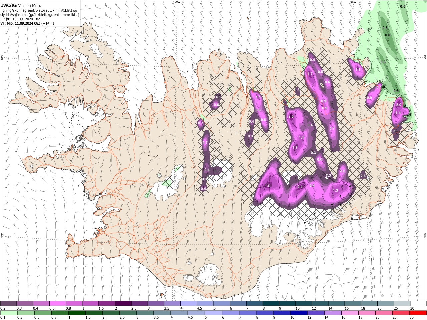Click the '0.1' label in lower legend row
This screenshot has width=427, height=320.
[x=3, y=318]
